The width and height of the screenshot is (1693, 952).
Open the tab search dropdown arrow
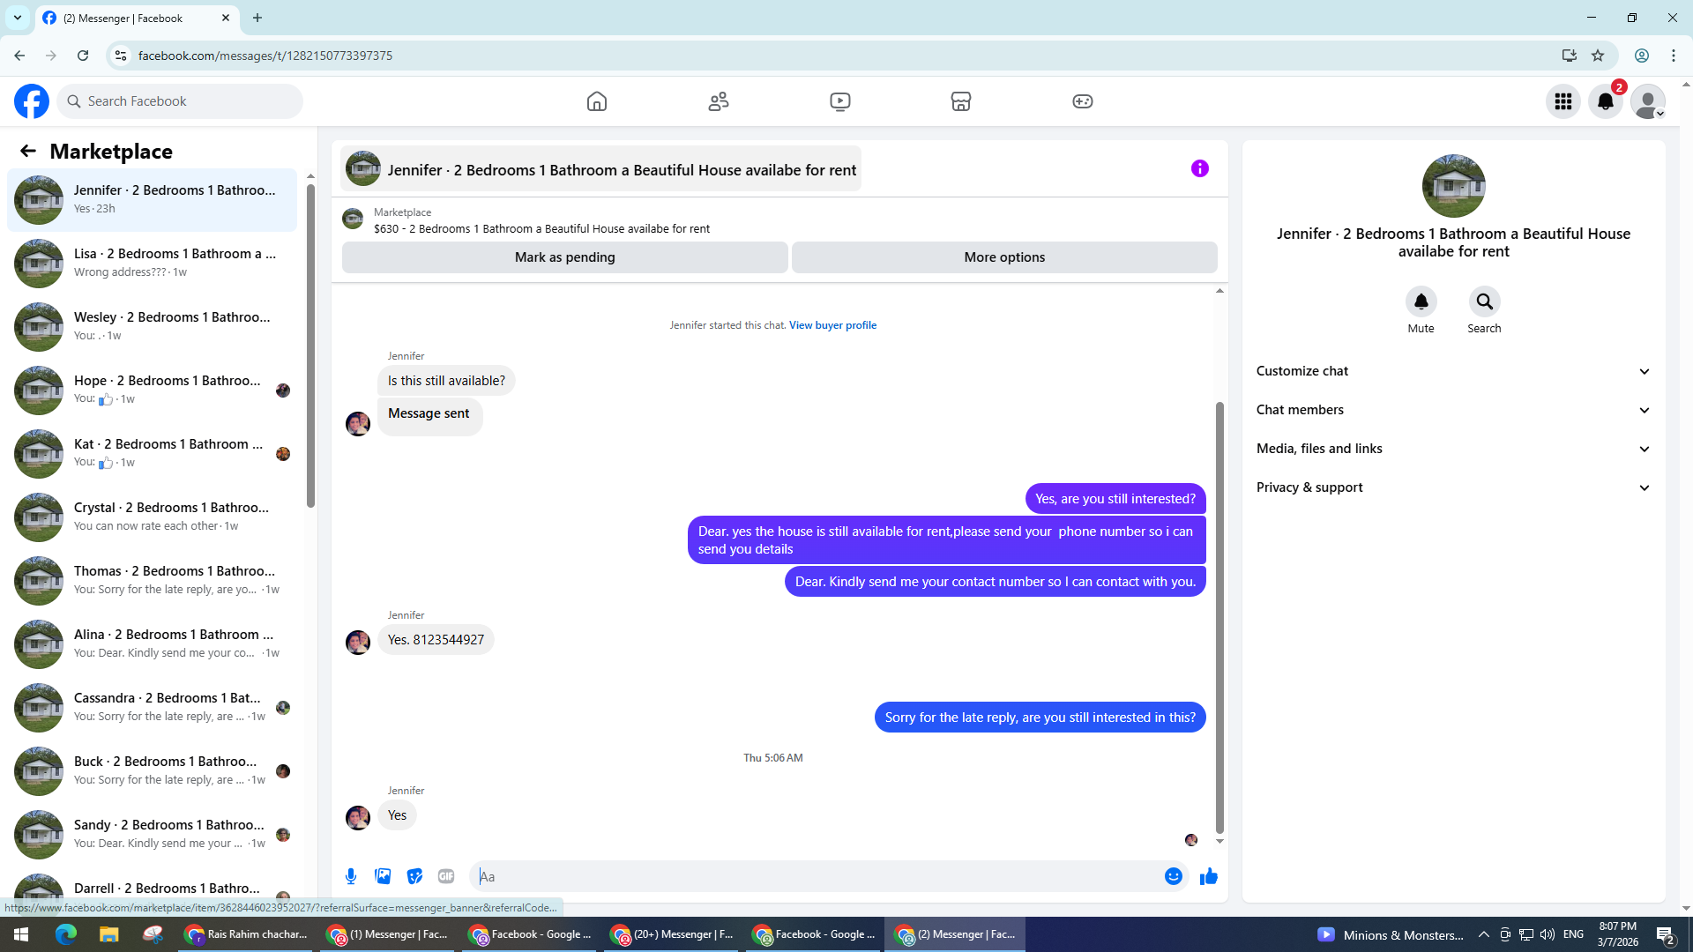(x=17, y=18)
